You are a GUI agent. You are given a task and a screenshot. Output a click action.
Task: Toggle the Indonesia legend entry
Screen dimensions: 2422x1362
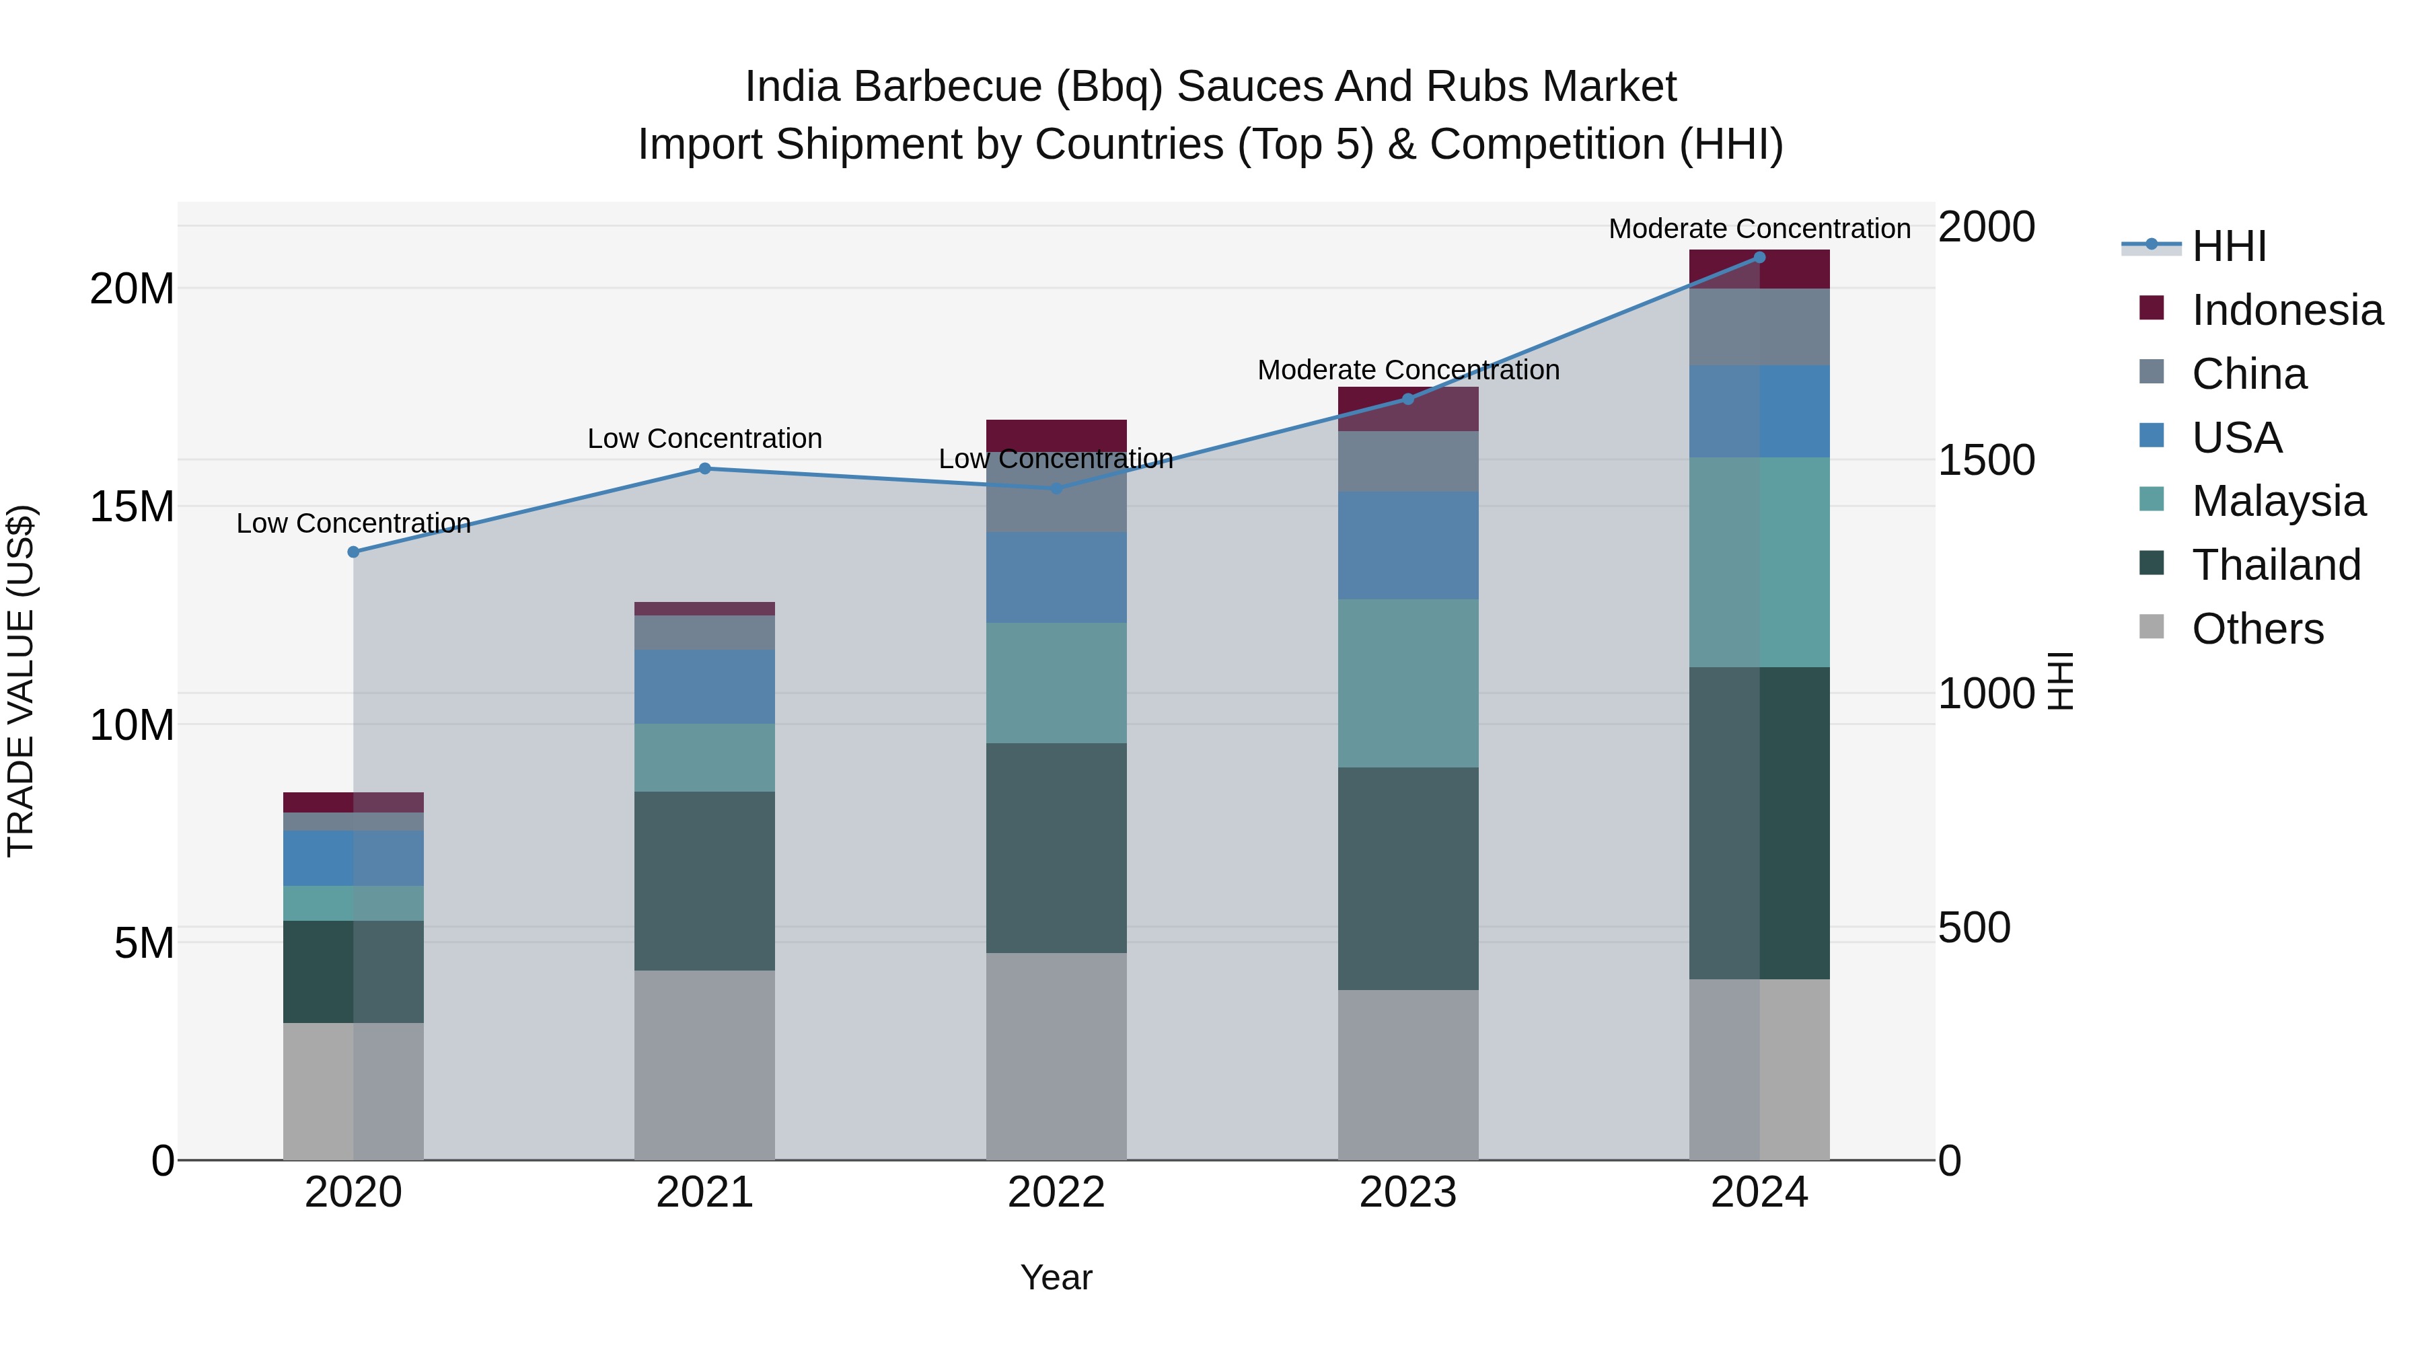(2261, 309)
